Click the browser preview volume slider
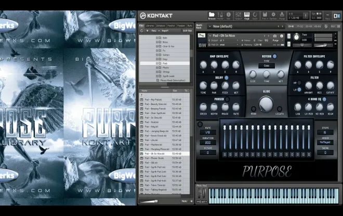 tap(148, 201)
